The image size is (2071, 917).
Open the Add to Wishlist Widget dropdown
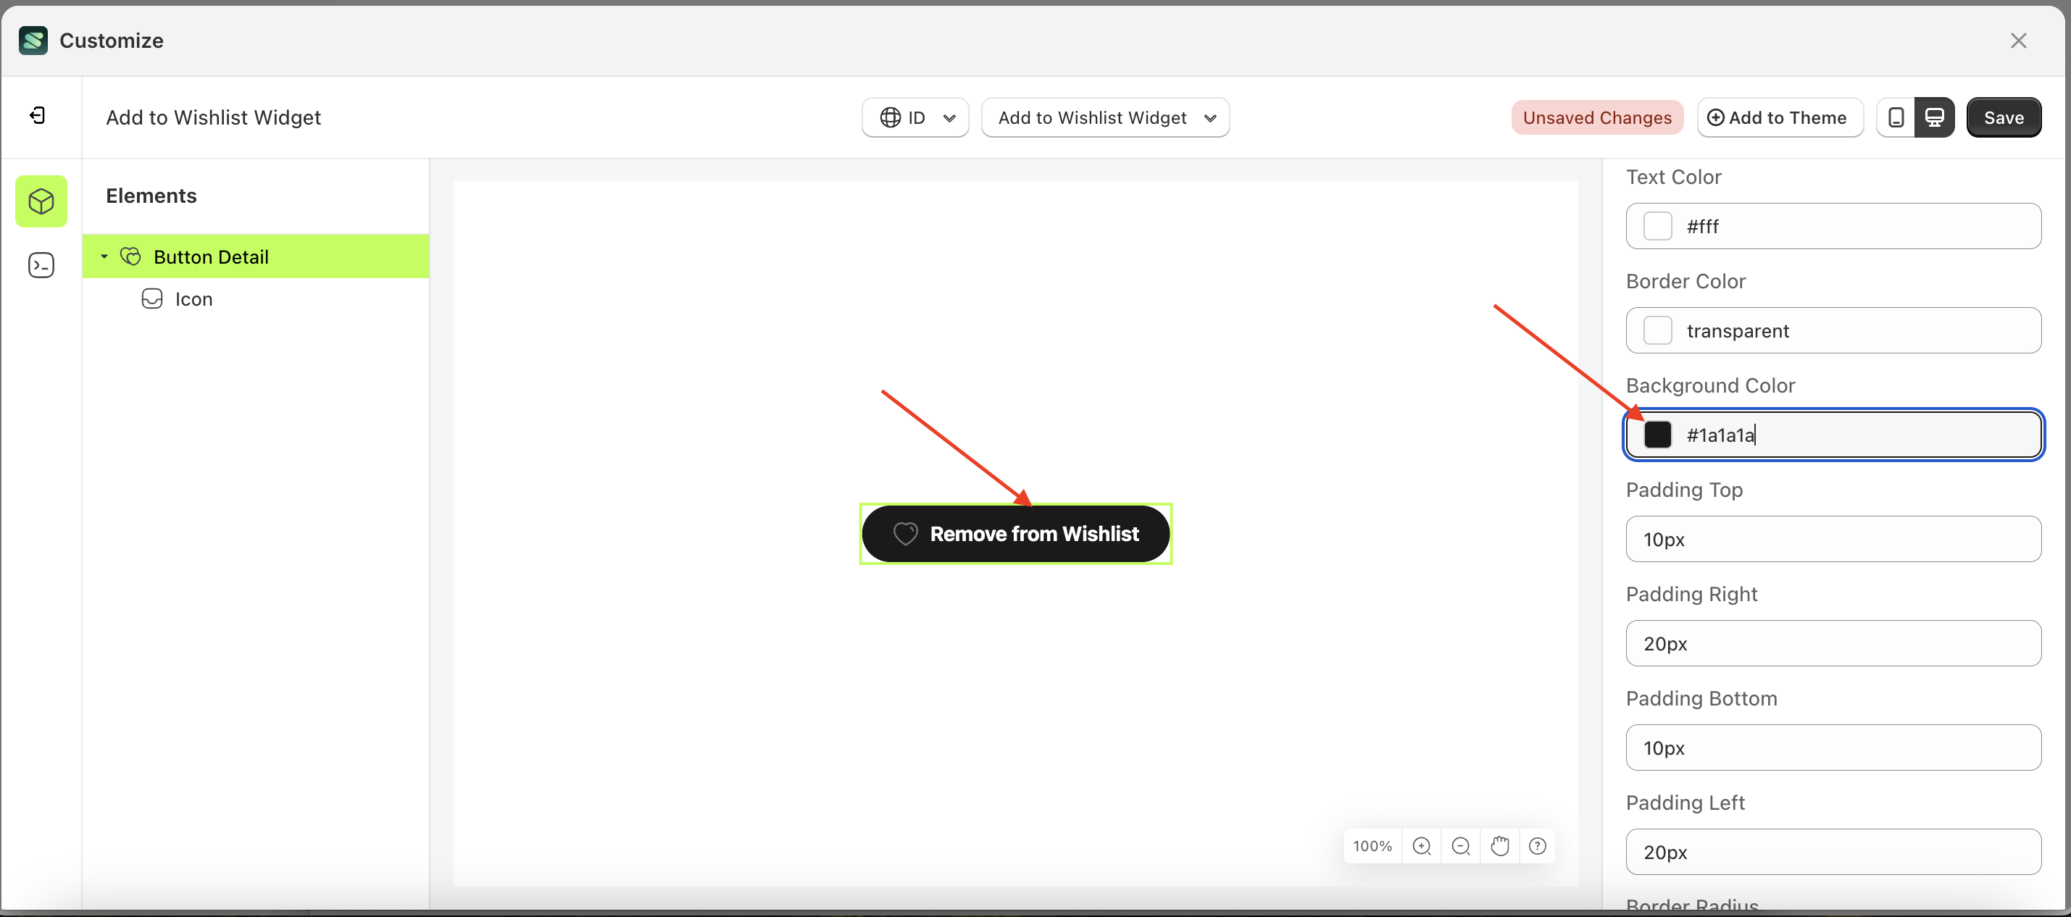(x=1106, y=117)
